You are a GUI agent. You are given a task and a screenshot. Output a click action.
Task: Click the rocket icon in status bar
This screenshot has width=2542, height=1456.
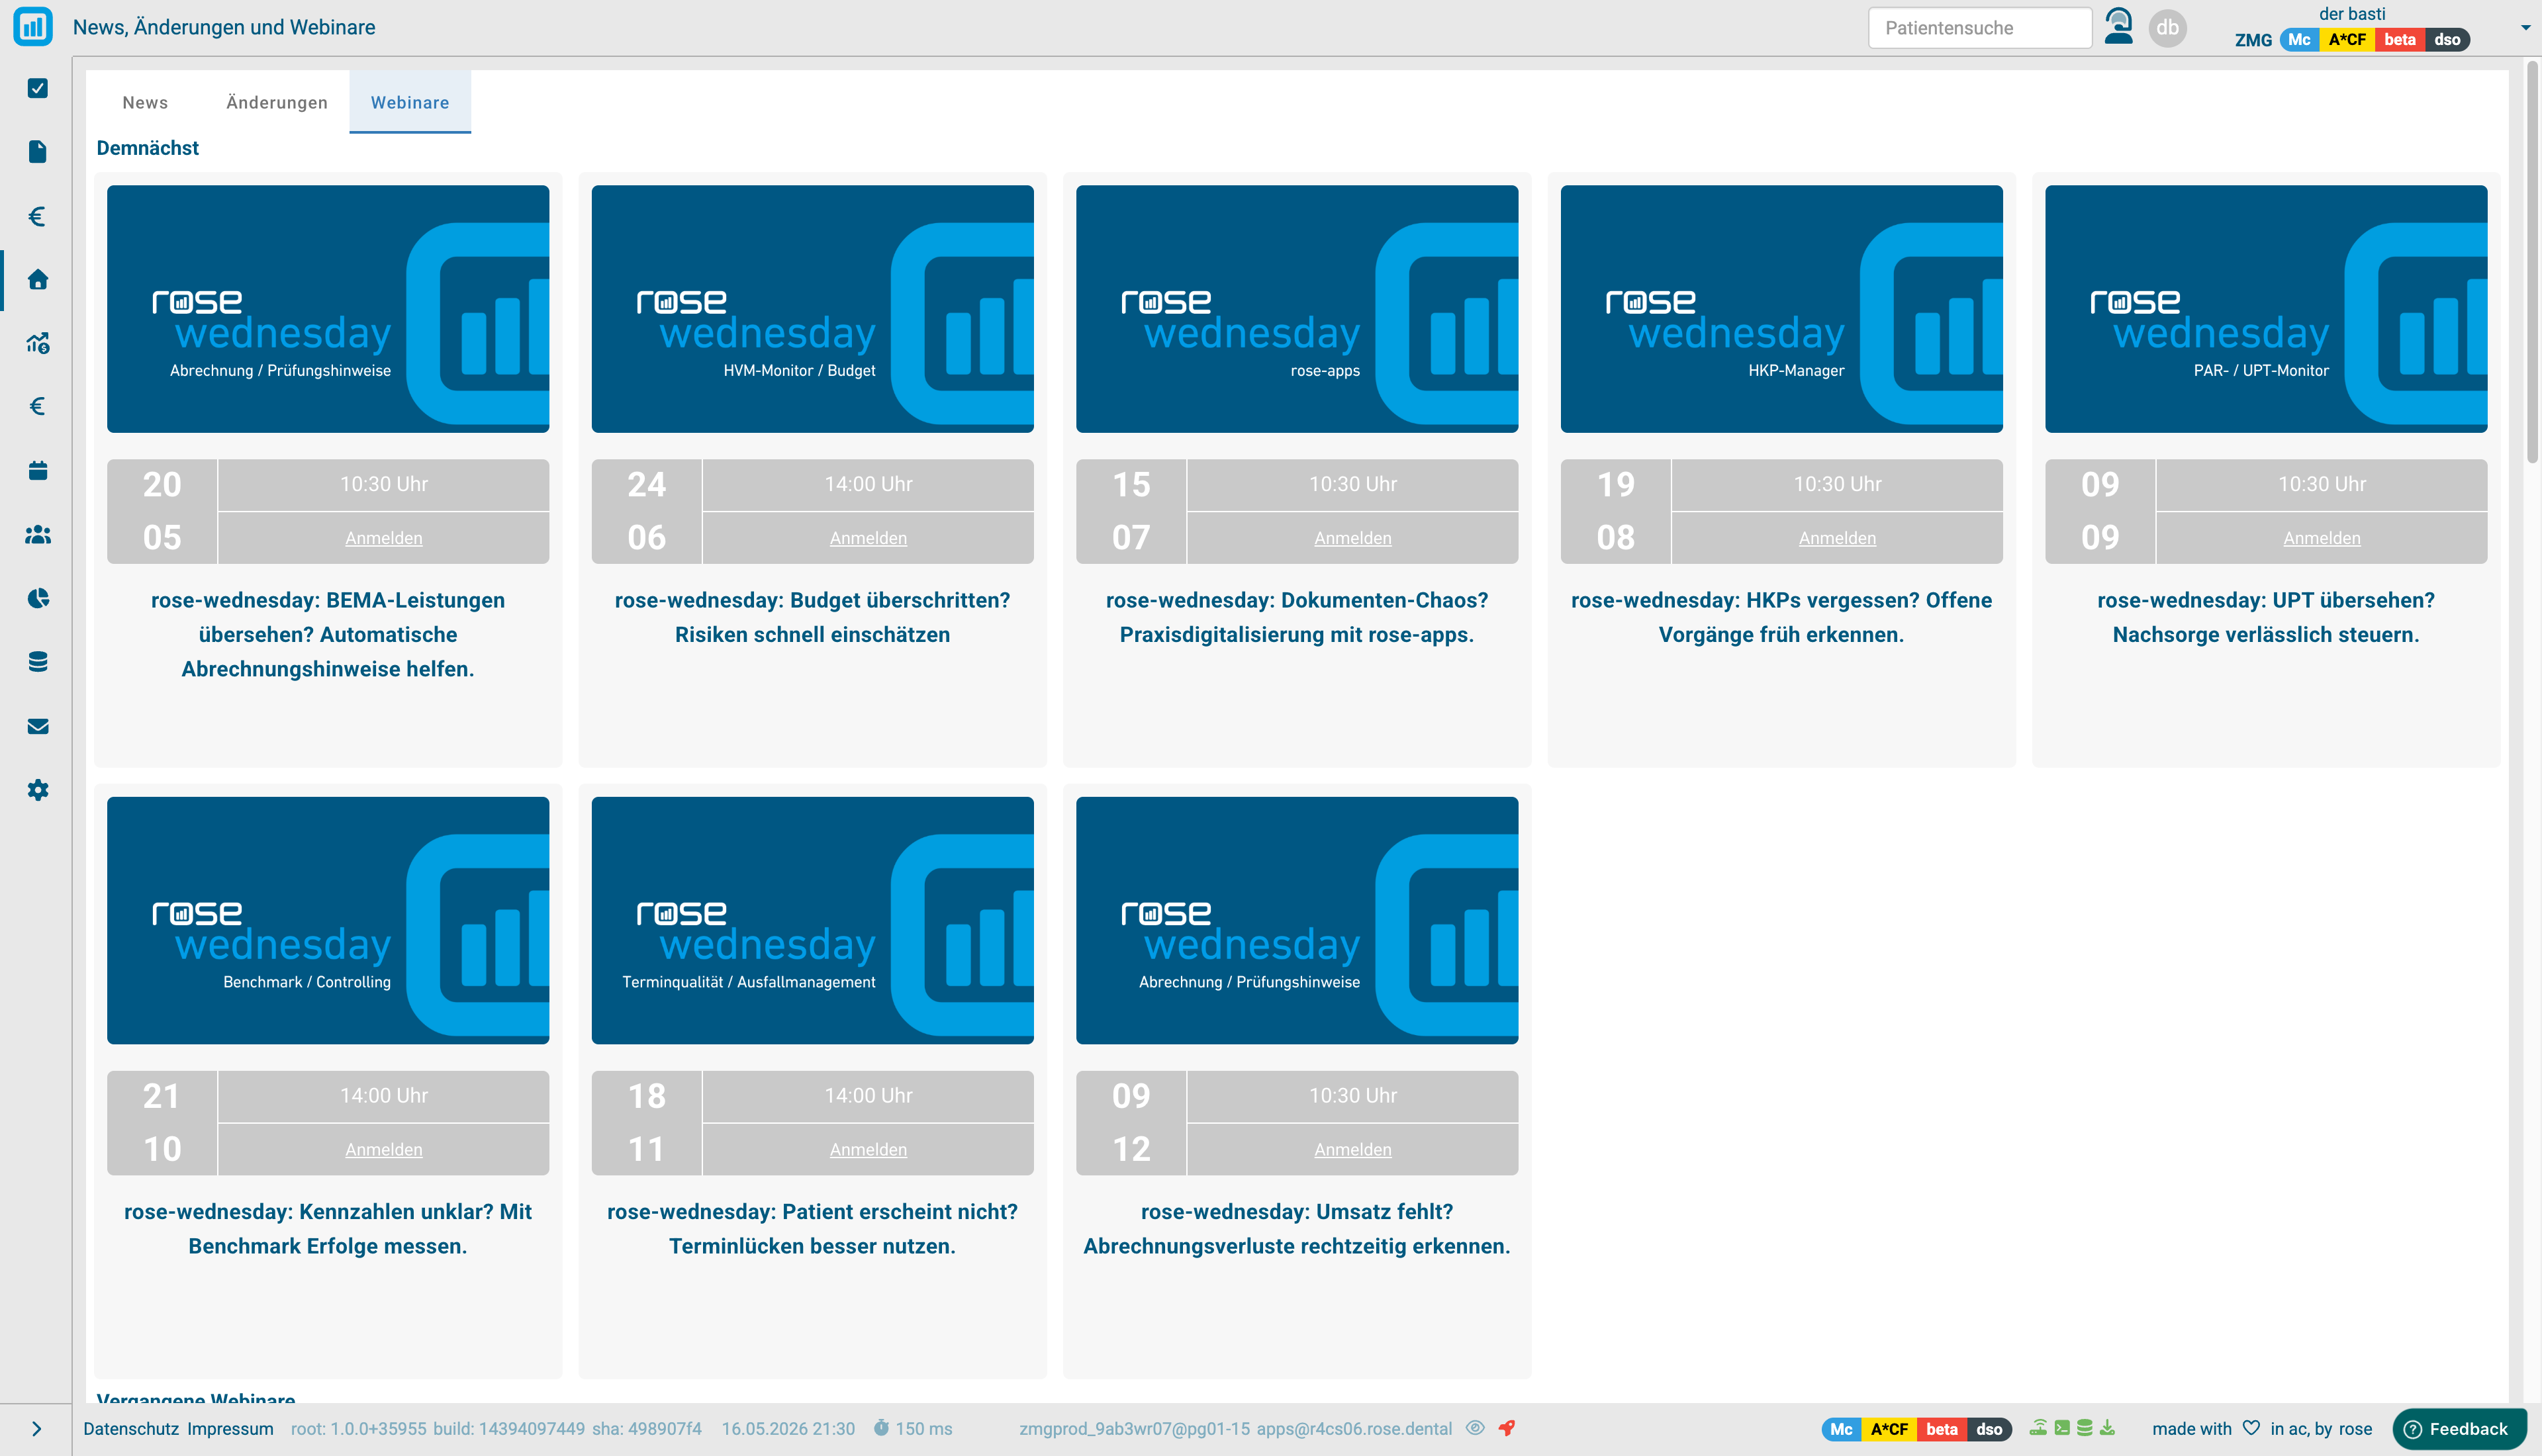pos(1507,1428)
